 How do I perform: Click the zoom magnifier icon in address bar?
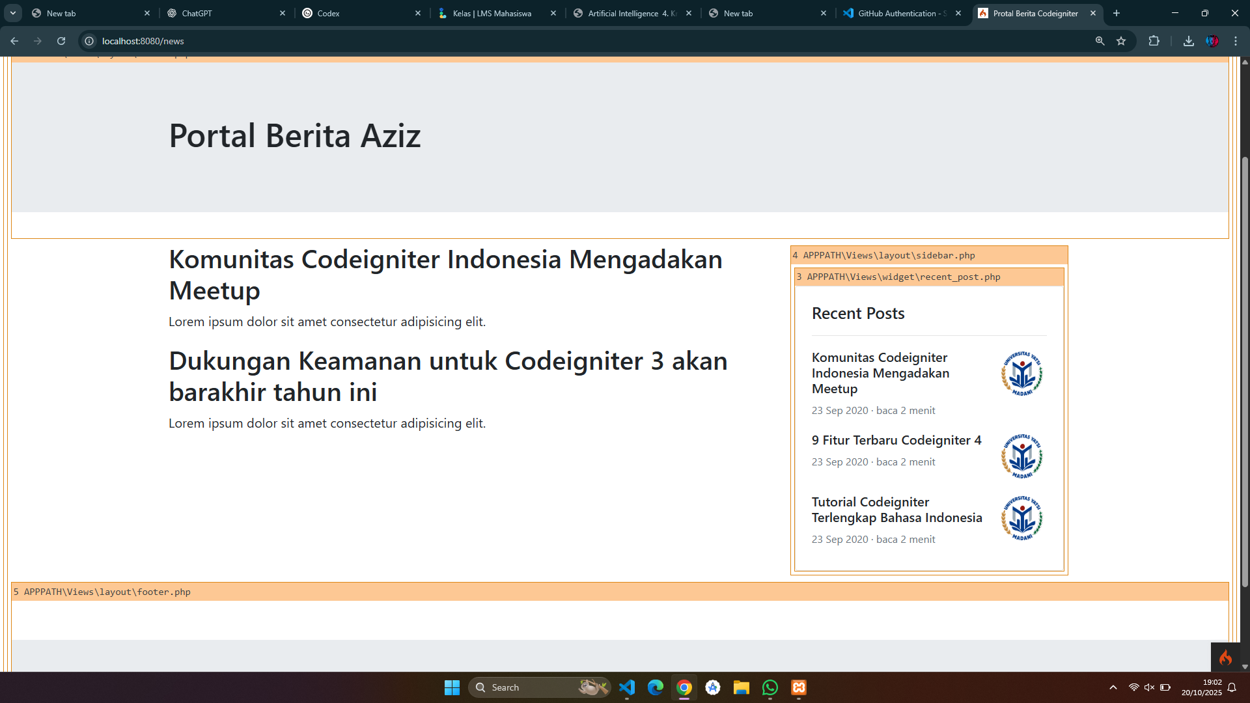coord(1100,41)
